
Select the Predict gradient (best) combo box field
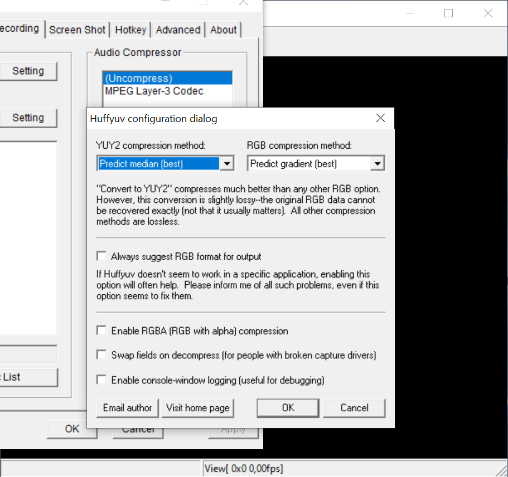point(316,163)
